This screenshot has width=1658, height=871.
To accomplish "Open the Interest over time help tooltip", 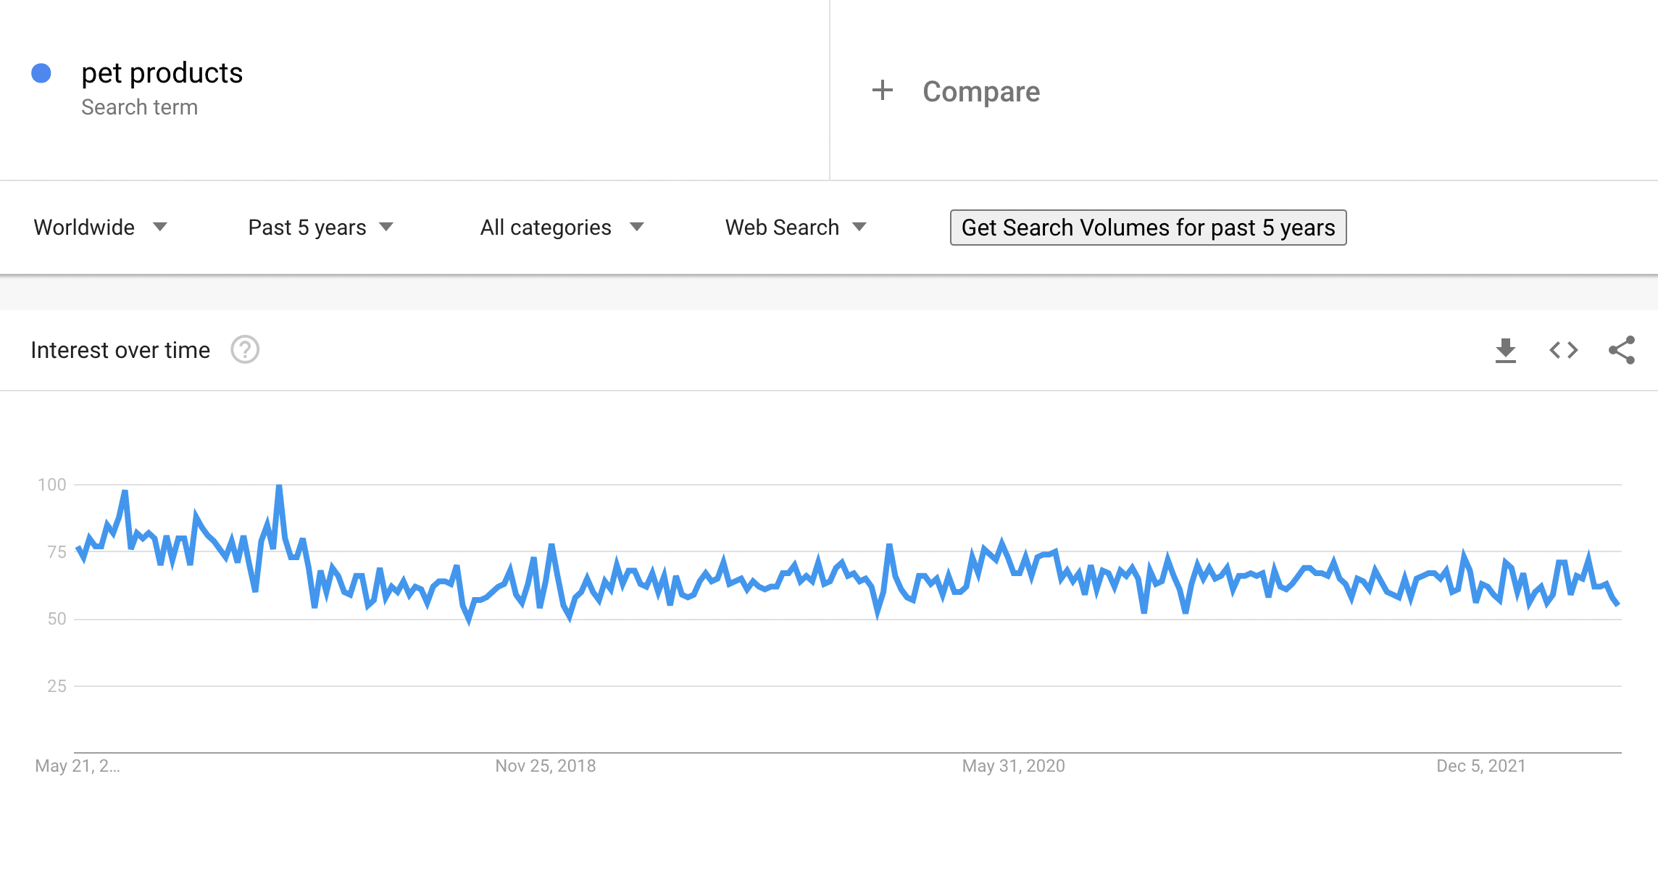I will [x=245, y=350].
